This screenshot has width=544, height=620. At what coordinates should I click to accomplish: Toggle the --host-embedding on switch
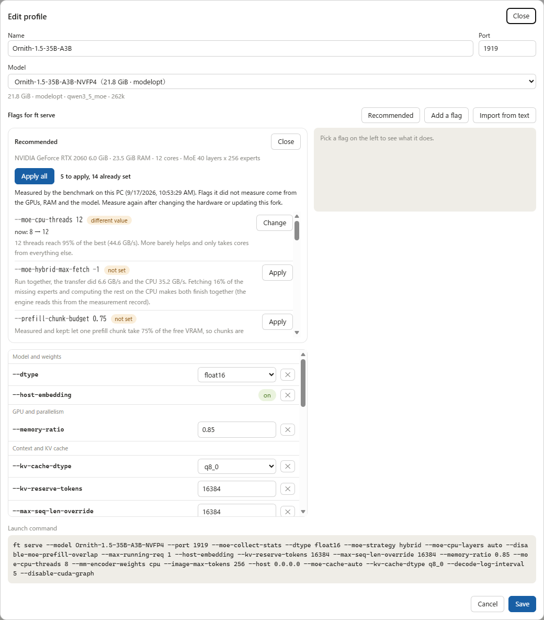point(267,395)
